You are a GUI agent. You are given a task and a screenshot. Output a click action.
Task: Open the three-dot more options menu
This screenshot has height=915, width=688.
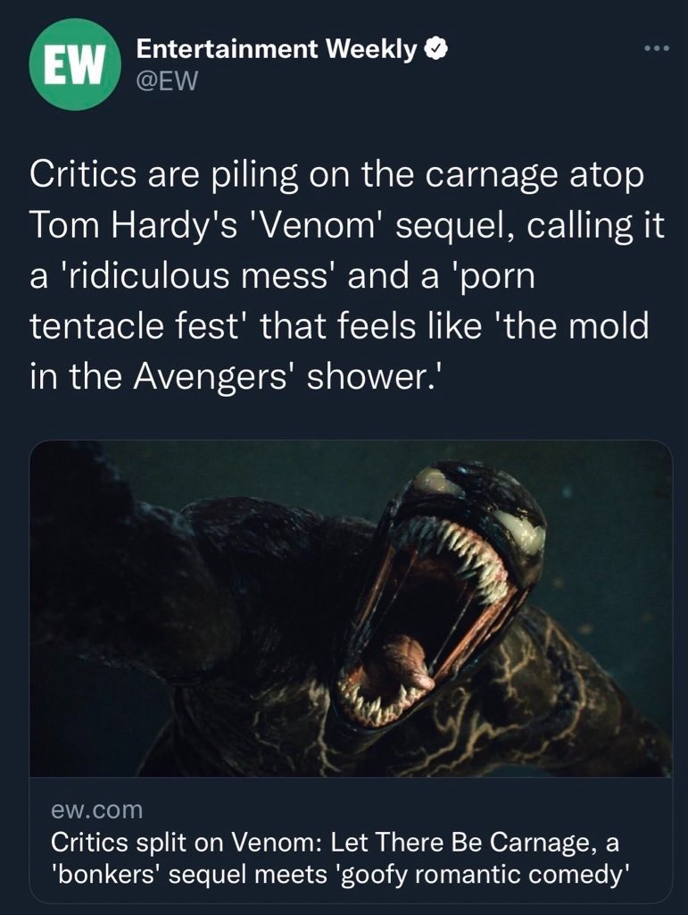pyautogui.click(x=657, y=48)
